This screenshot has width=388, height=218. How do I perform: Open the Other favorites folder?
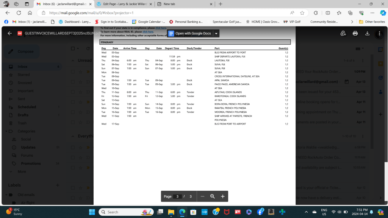[372, 22]
